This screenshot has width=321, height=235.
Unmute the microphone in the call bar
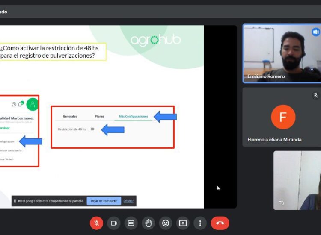[96, 223]
